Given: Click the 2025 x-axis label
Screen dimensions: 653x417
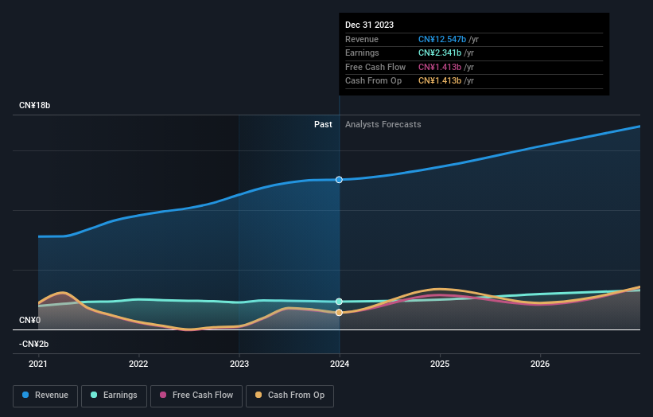Looking at the screenshot, I should coord(440,364).
